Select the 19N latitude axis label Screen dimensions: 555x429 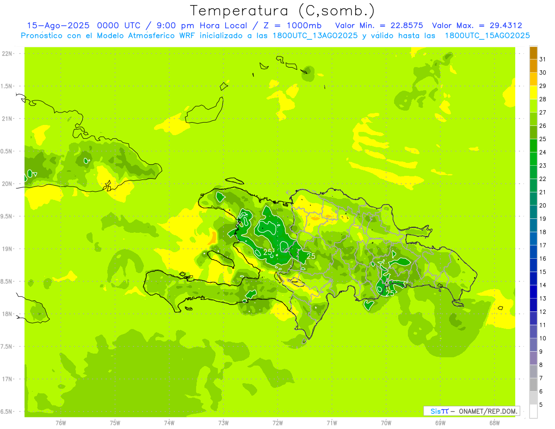point(8,249)
